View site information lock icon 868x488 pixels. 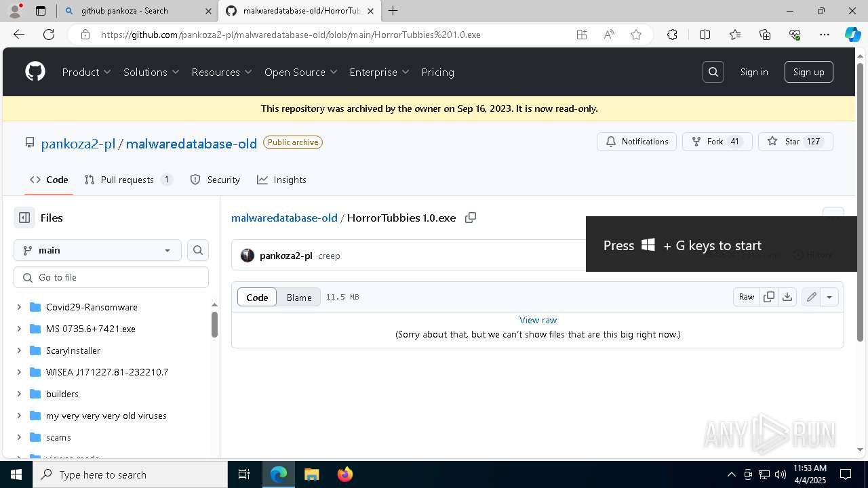pyautogui.click(x=85, y=35)
